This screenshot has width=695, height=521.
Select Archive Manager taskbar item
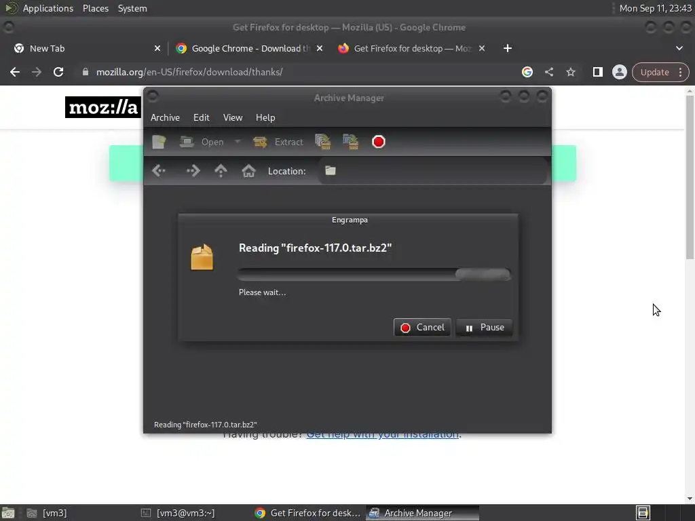tap(422, 513)
